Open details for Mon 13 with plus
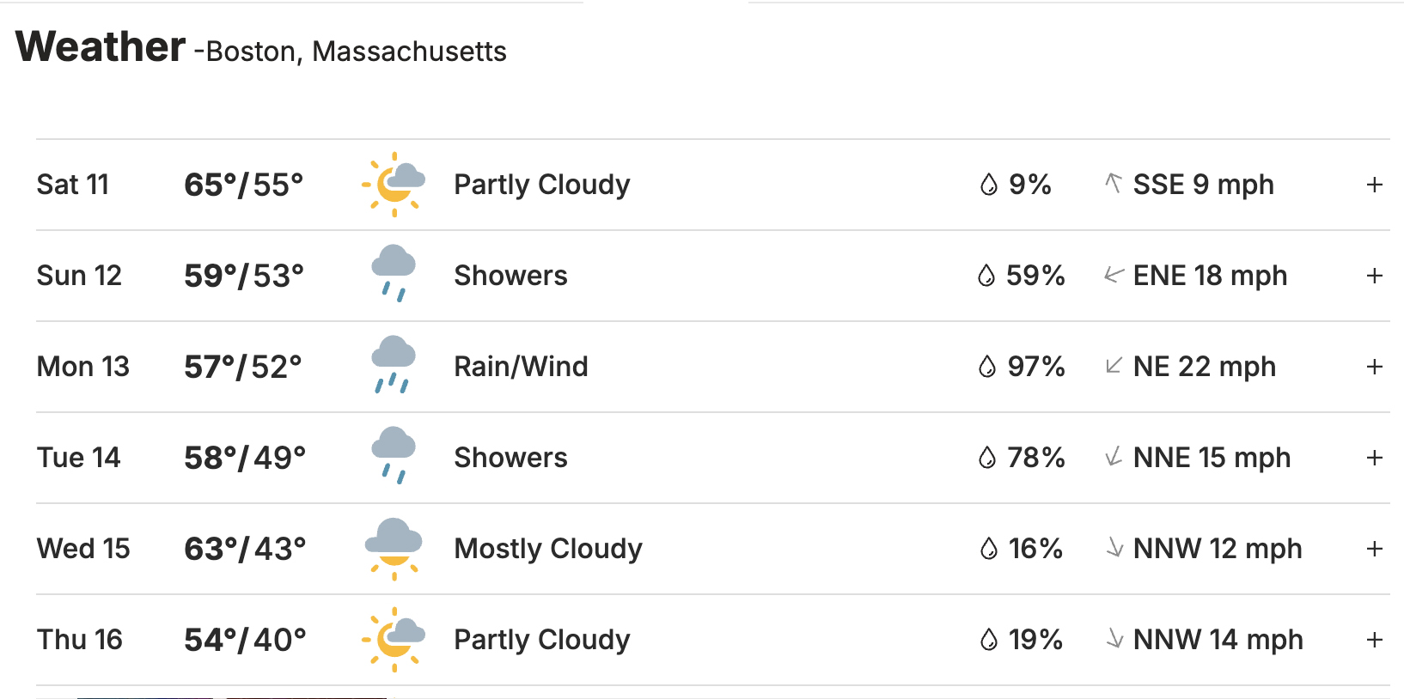This screenshot has height=699, width=1404. coord(1375,367)
